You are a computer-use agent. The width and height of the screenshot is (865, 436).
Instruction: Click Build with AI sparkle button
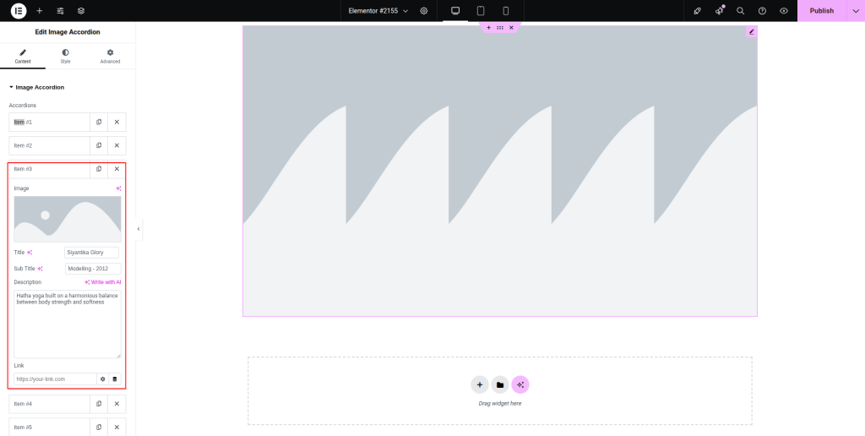(520, 384)
